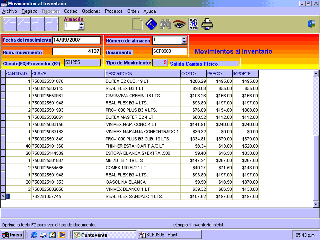Click the new blank document icon

[138, 24]
